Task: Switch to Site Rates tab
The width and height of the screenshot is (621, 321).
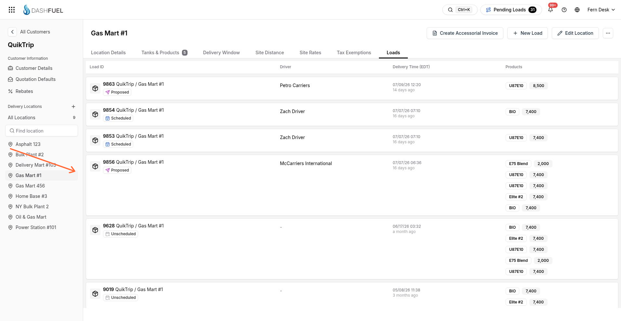Action: [310, 53]
